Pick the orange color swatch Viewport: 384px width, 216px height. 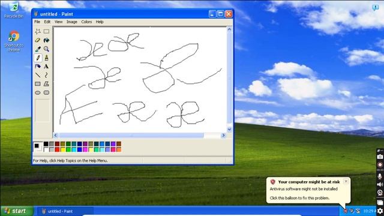[119, 149]
